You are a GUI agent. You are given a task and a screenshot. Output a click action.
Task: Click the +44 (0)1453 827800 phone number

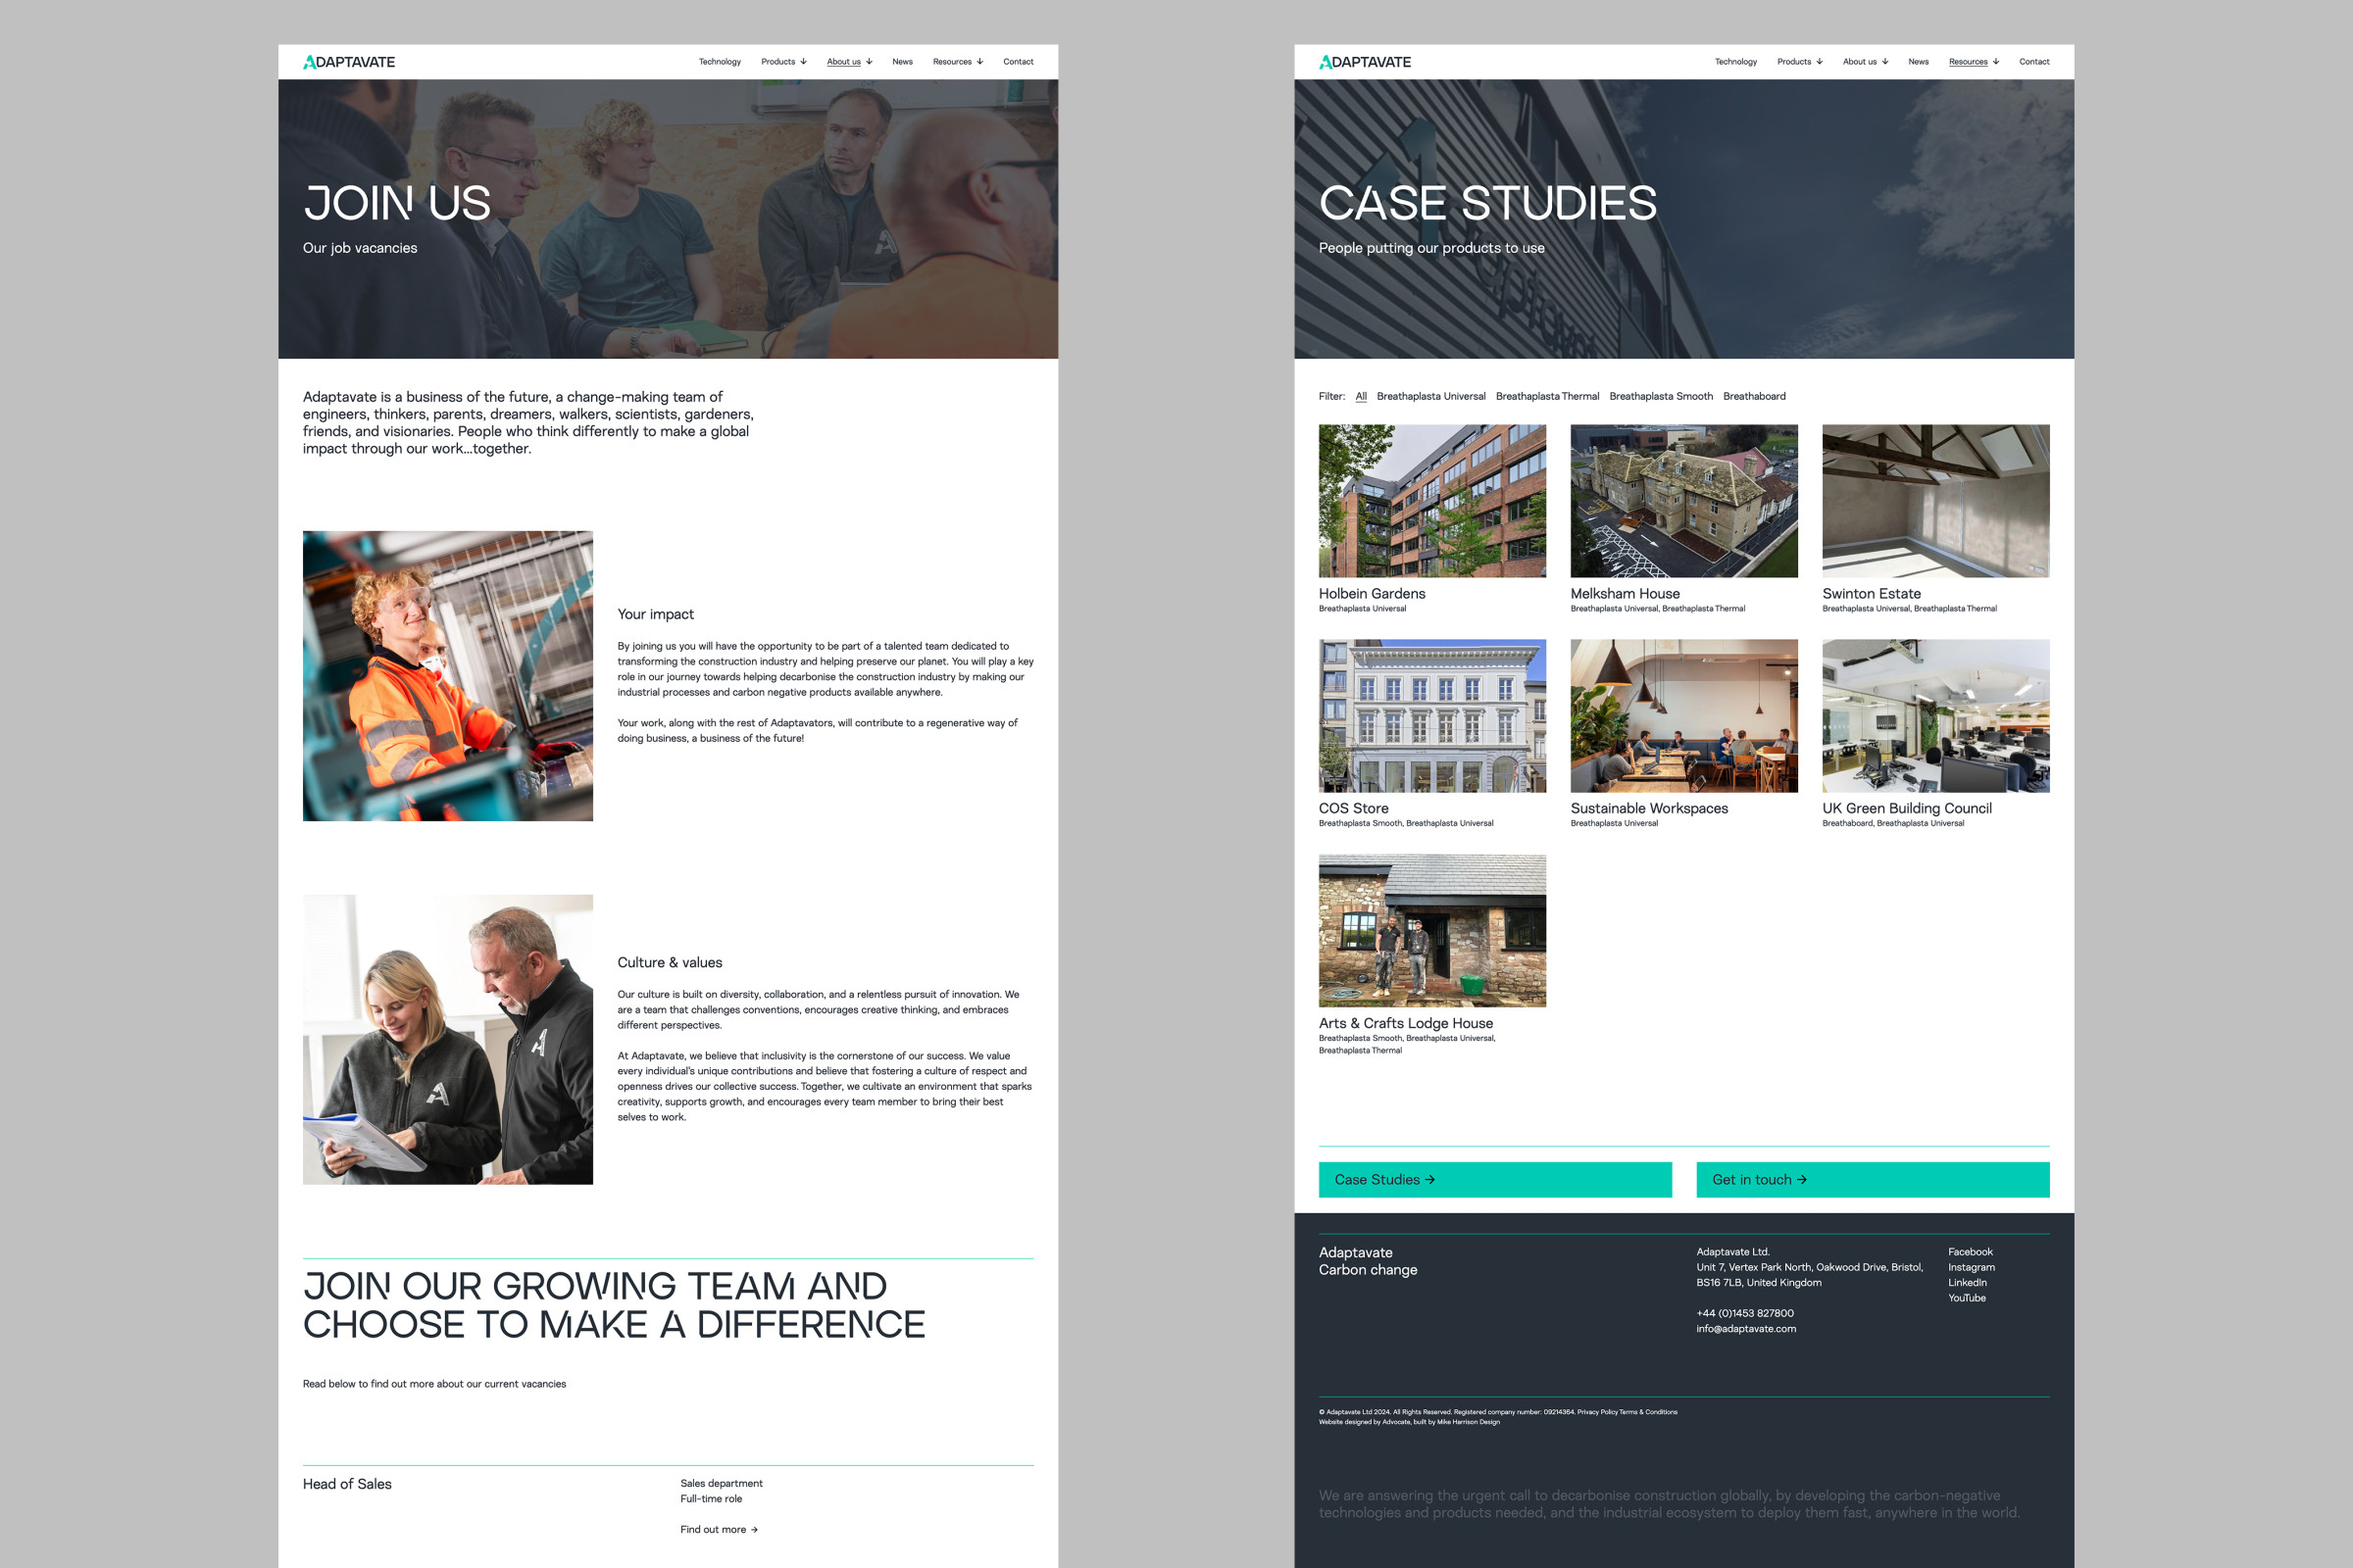click(x=1745, y=1313)
